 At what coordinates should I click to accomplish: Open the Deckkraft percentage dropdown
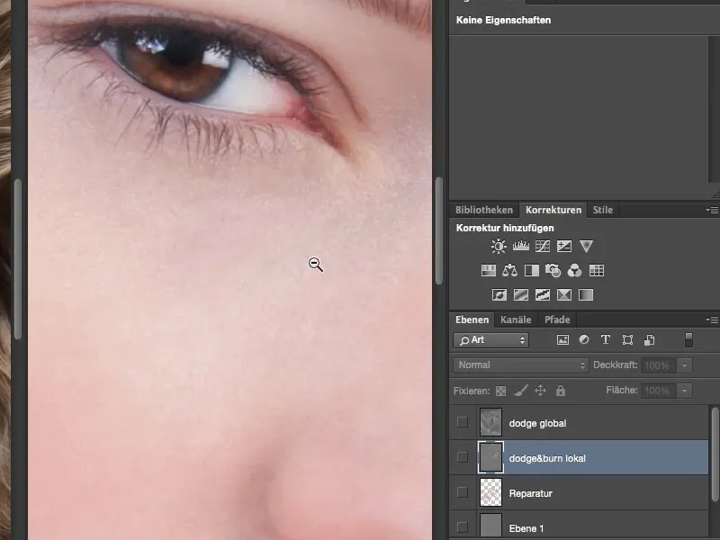pyautogui.click(x=682, y=365)
